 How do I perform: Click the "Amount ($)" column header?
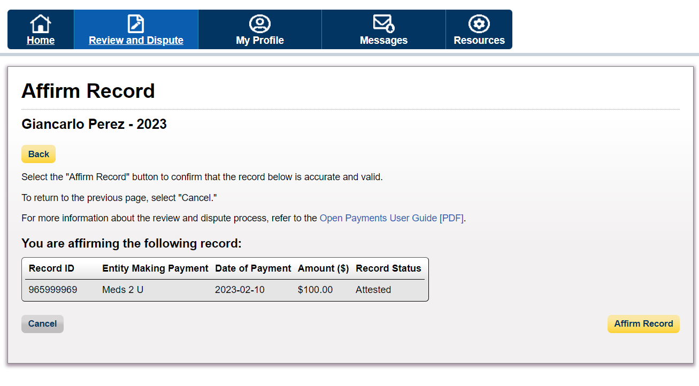click(x=324, y=268)
